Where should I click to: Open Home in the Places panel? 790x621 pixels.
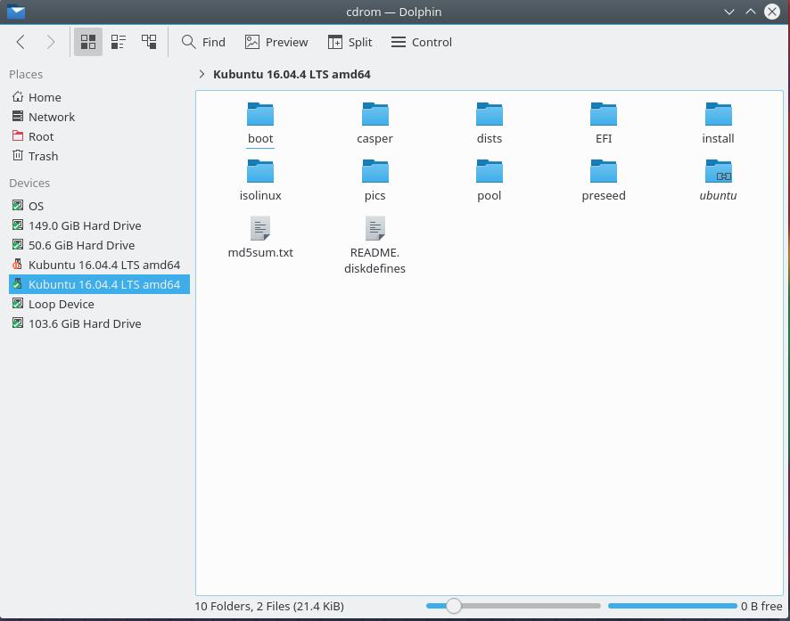coord(45,97)
